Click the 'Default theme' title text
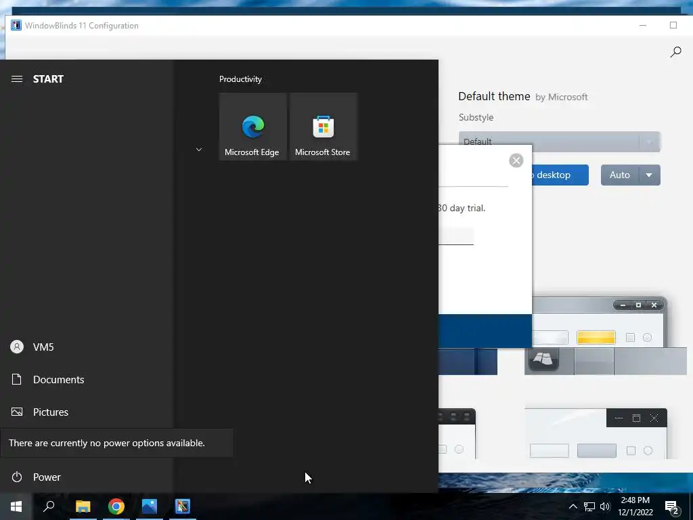Image resolution: width=693 pixels, height=520 pixels. 494,96
